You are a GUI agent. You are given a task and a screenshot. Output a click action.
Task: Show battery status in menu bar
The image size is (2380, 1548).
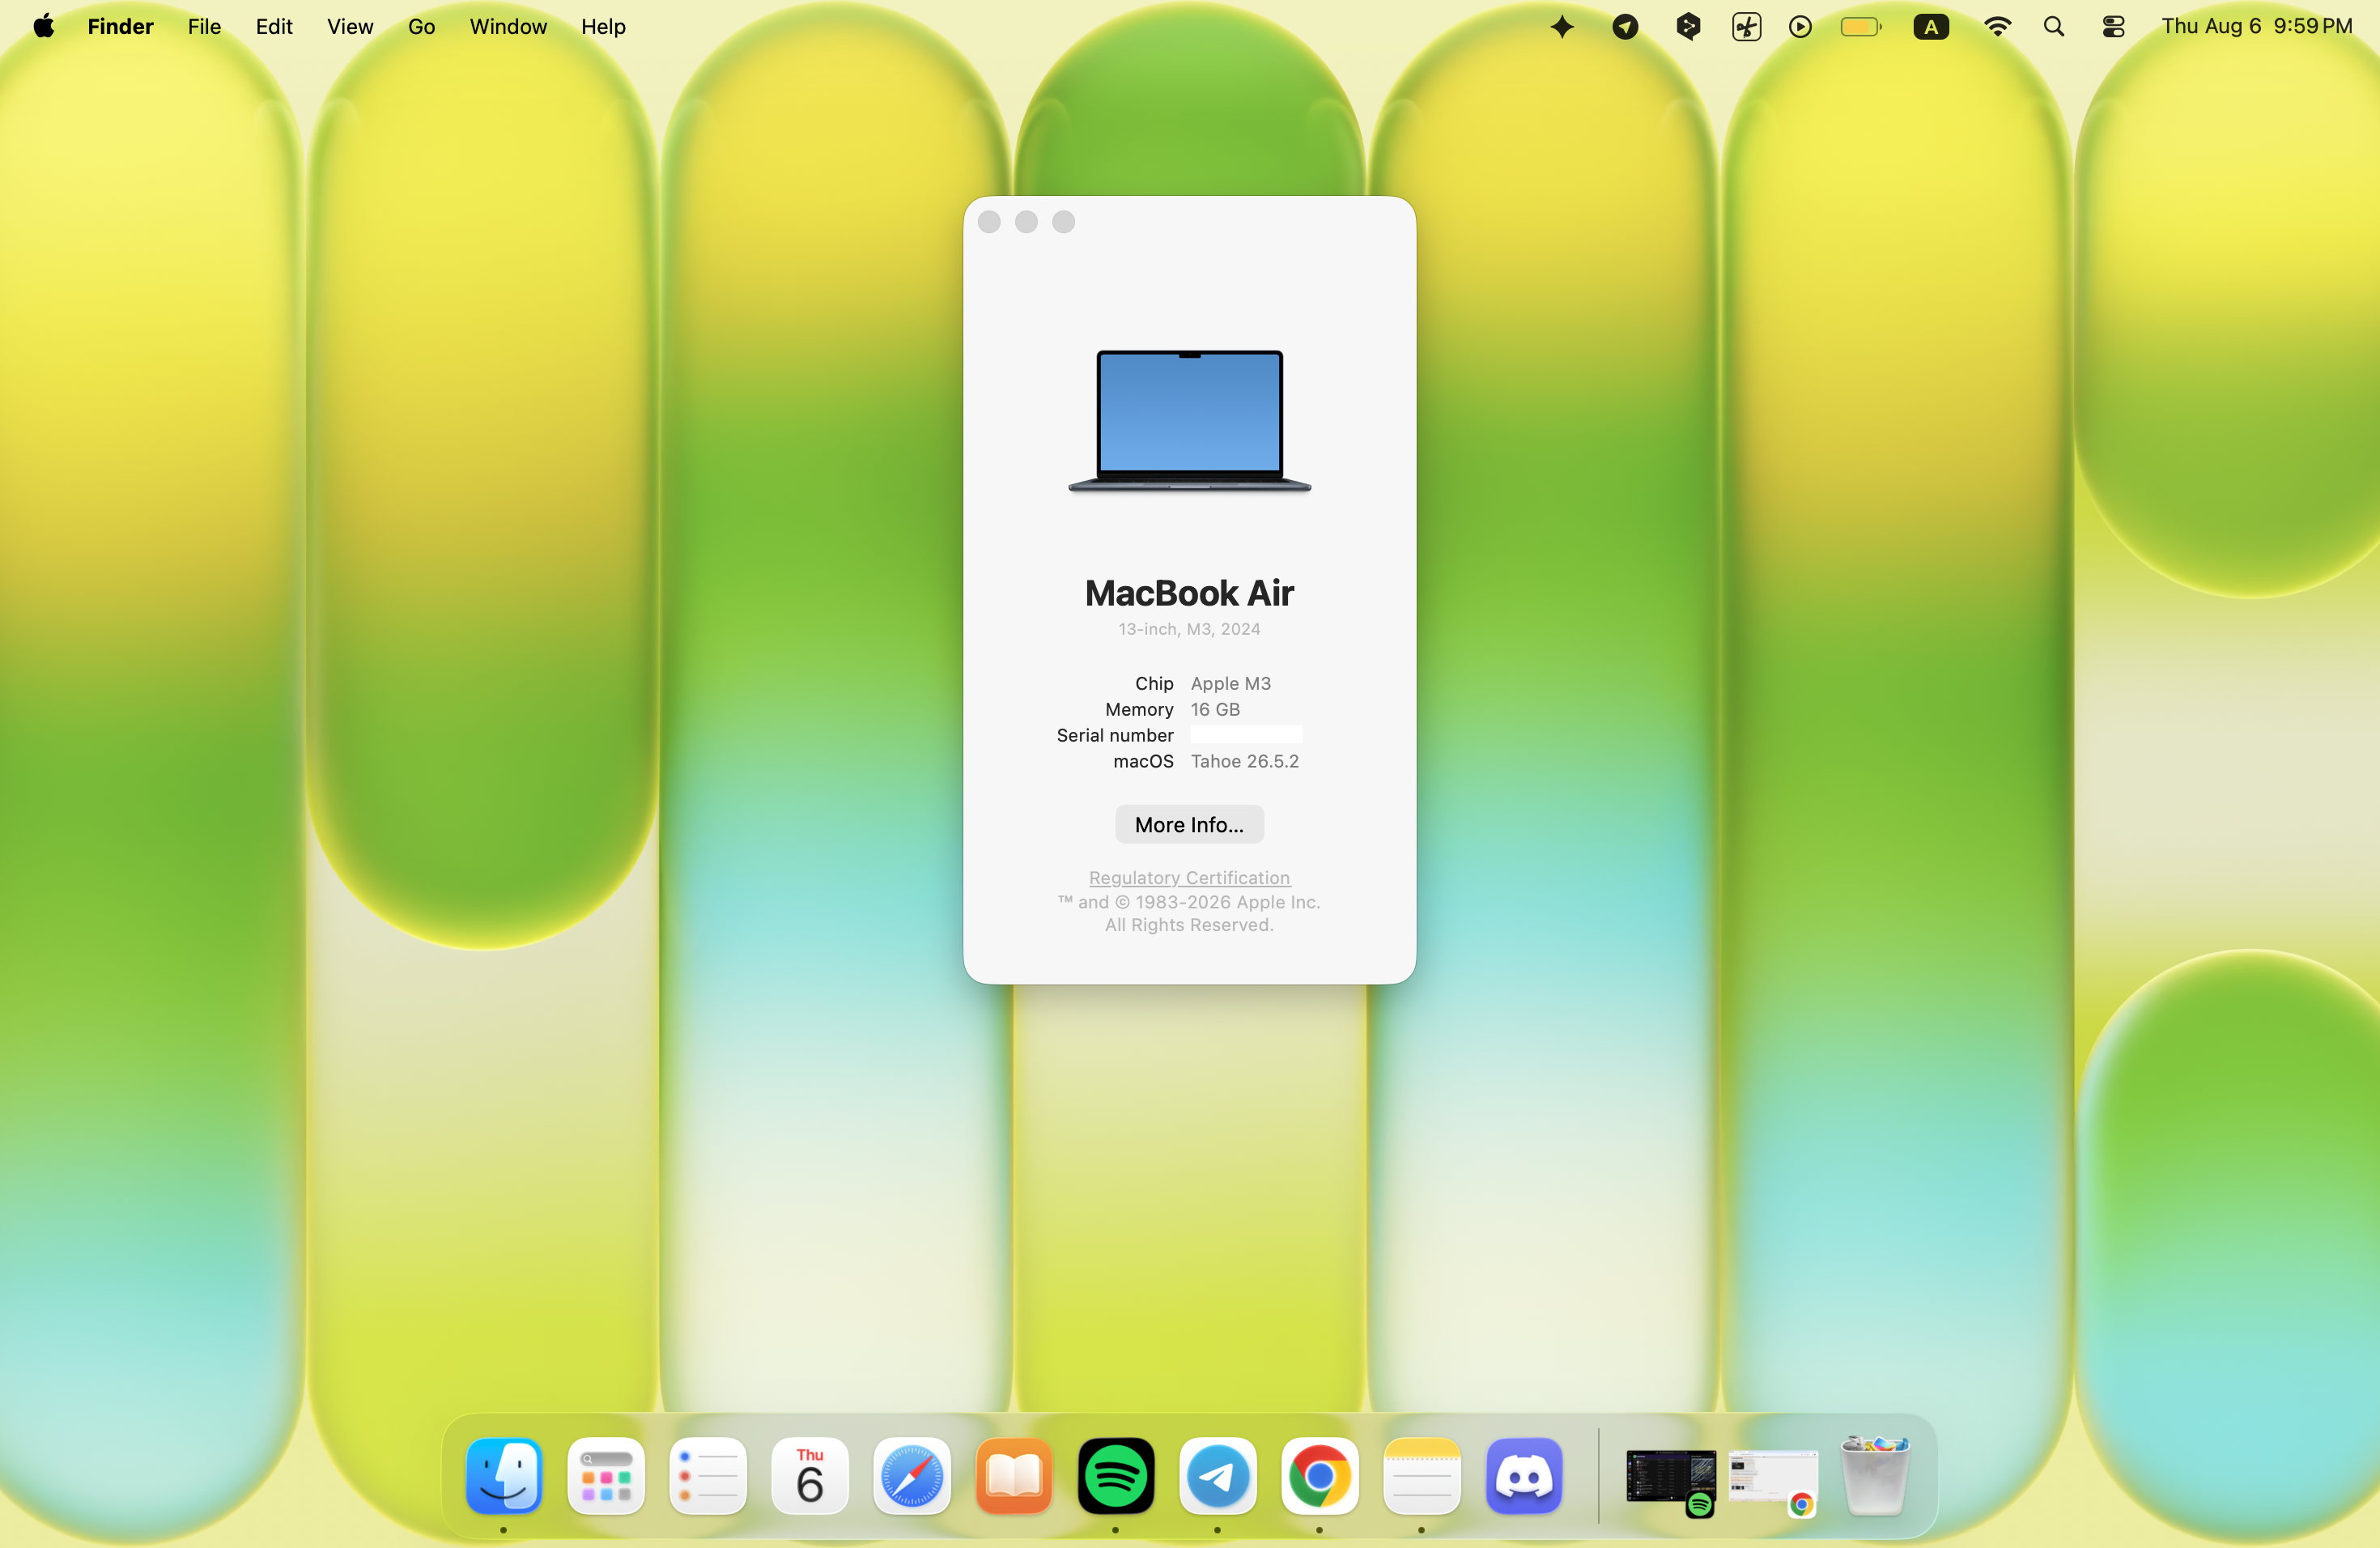click(x=1861, y=27)
